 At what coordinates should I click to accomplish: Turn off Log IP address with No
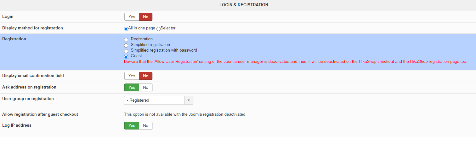pos(145,126)
